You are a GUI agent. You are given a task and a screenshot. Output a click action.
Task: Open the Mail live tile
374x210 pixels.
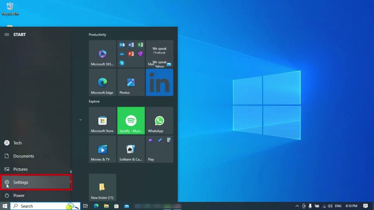160,54
